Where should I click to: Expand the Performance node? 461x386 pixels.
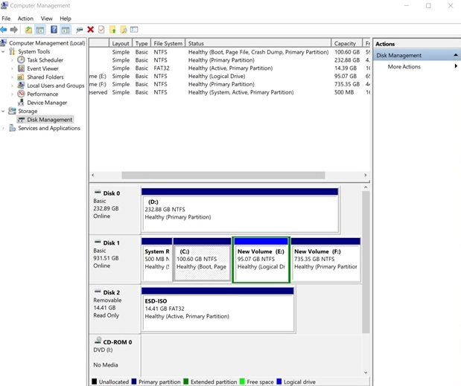[x=12, y=94]
